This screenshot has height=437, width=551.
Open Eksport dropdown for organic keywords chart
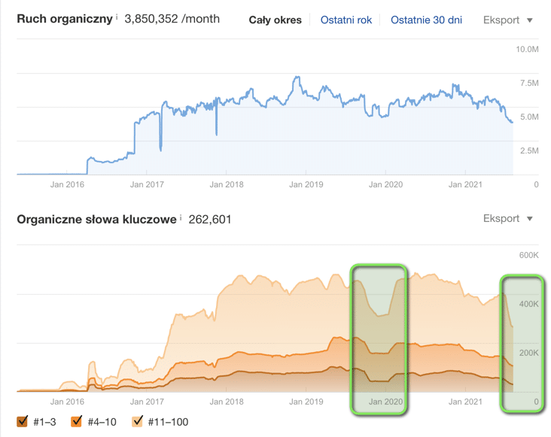pyautogui.click(x=507, y=219)
